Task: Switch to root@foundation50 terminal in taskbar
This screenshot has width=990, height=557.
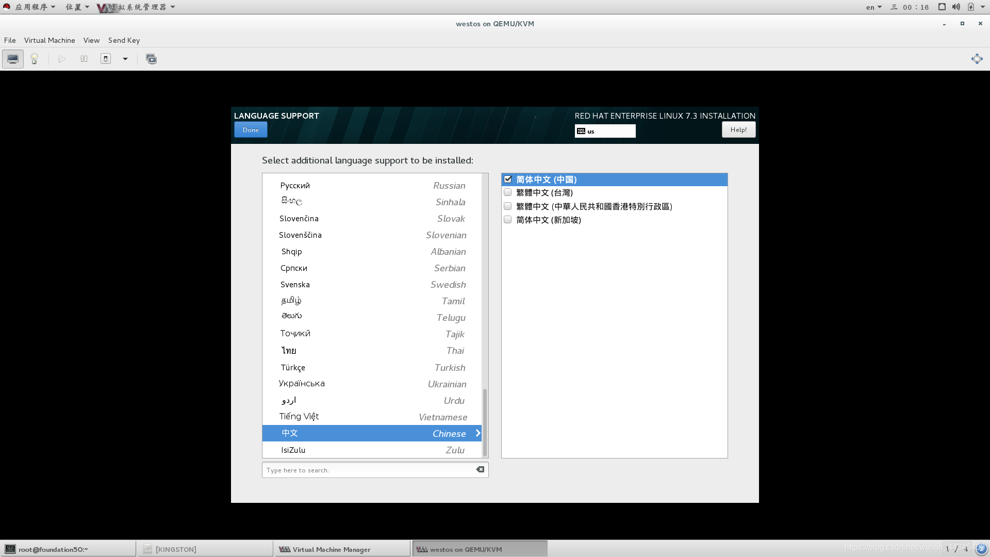Action: click(68, 549)
